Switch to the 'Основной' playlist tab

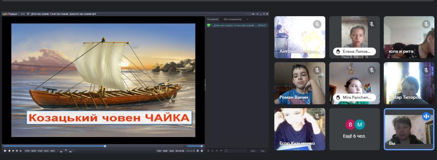click(213, 19)
